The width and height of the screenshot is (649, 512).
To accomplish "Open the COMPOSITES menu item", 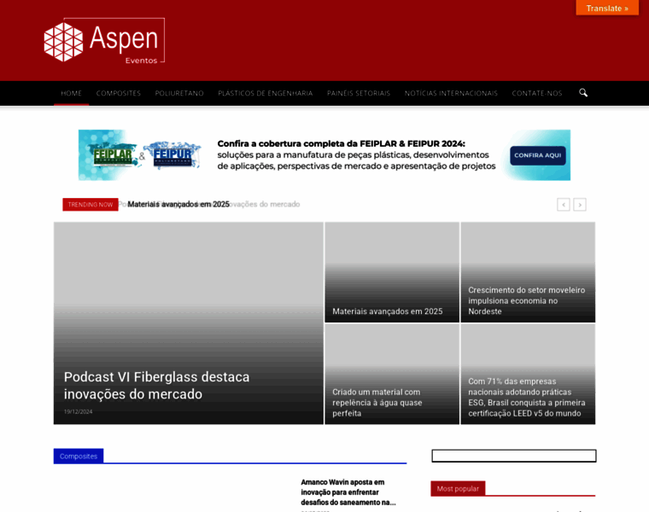I will click(x=119, y=93).
